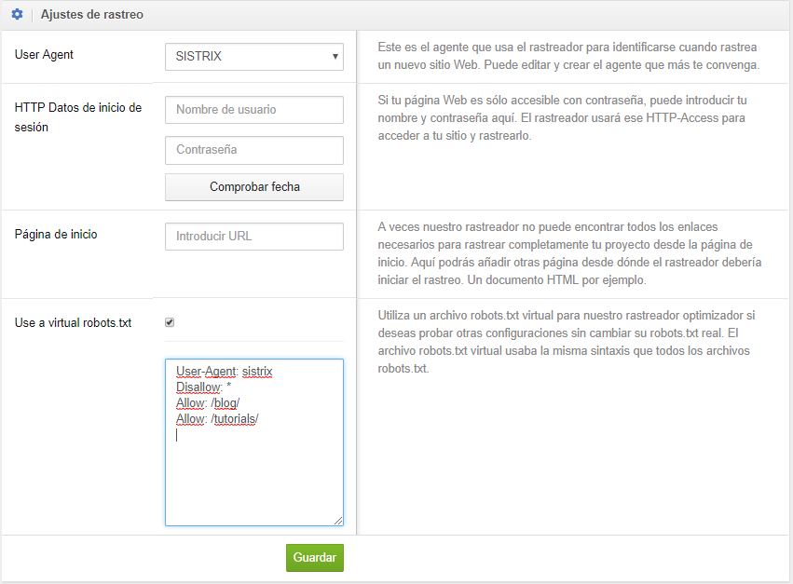Click the green Guardar button

(x=314, y=558)
